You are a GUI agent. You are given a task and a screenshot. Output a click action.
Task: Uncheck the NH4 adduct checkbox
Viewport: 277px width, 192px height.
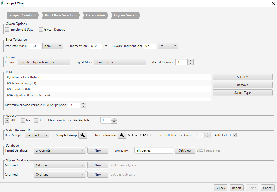(x=7, y=120)
